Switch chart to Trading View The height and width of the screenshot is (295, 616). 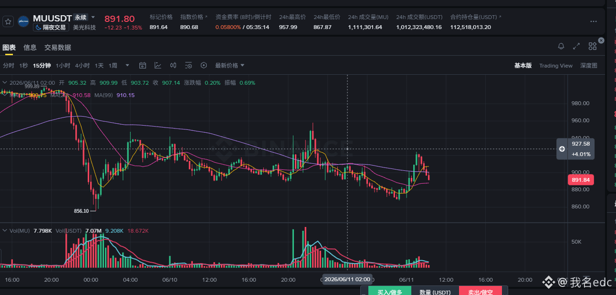[x=556, y=66]
